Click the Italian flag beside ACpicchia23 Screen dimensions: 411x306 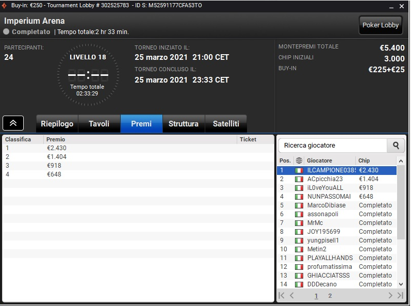[299, 180]
